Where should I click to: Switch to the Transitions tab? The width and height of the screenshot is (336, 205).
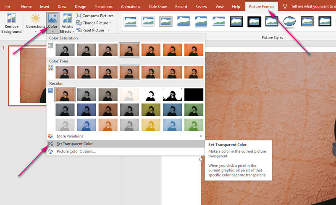click(x=103, y=7)
